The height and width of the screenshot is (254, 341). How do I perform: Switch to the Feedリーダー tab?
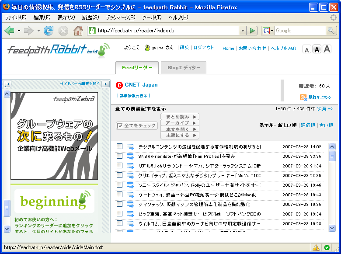[137, 68]
